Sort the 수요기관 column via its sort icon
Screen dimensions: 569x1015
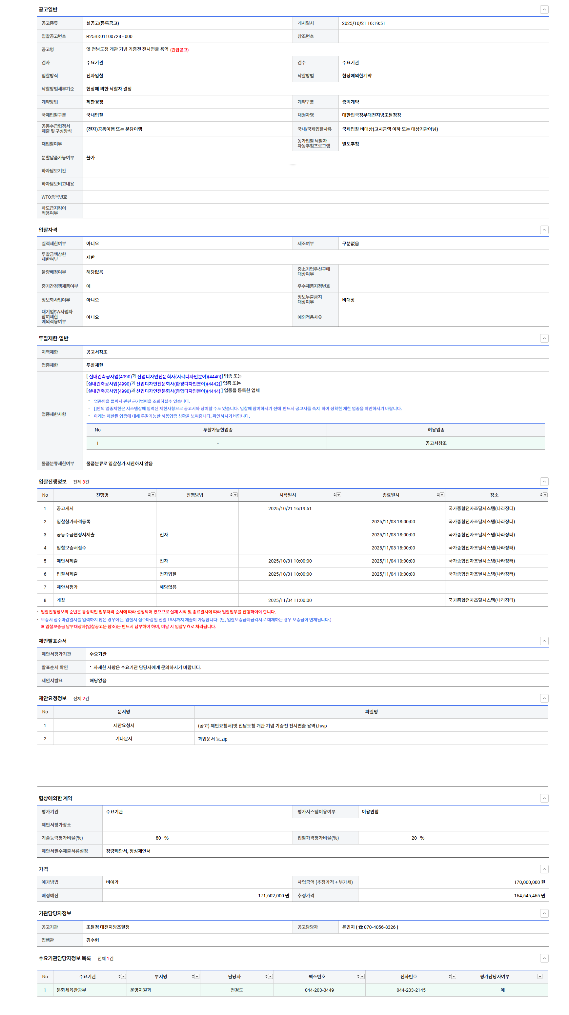click(x=119, y=976)
